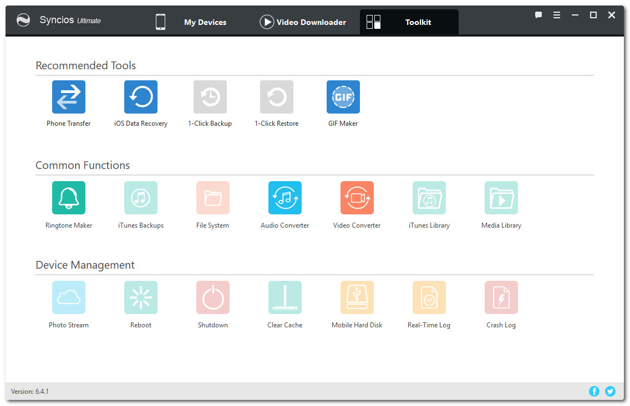
Task: Click the Version: 6.4.1 text
Action: (30, 392)
